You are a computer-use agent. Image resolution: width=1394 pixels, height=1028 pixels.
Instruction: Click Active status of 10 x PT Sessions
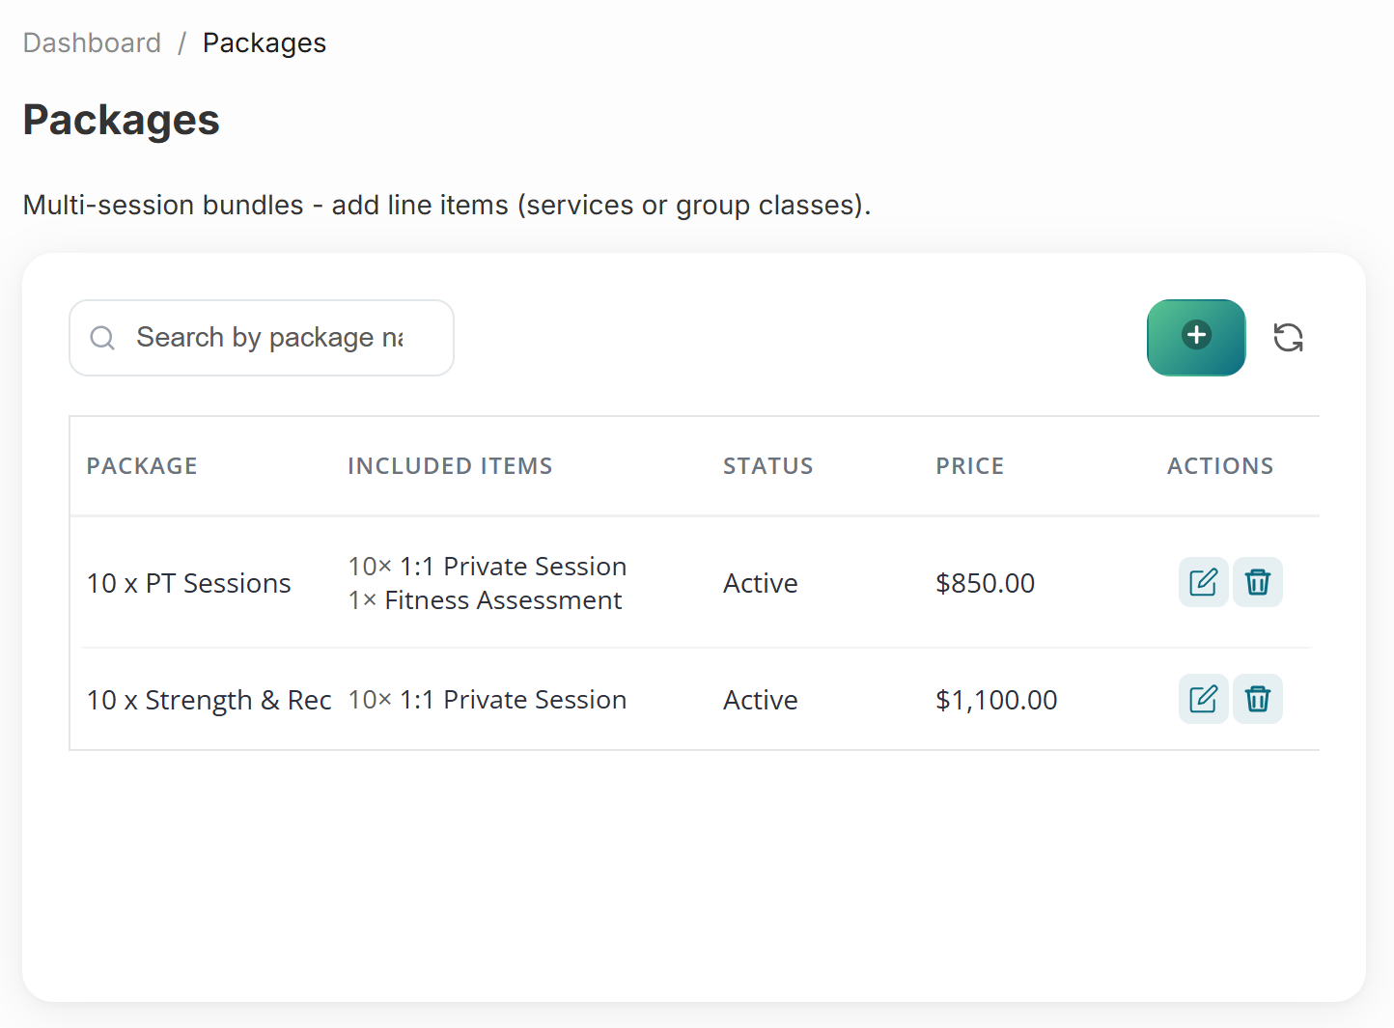(x=761, y=583)
